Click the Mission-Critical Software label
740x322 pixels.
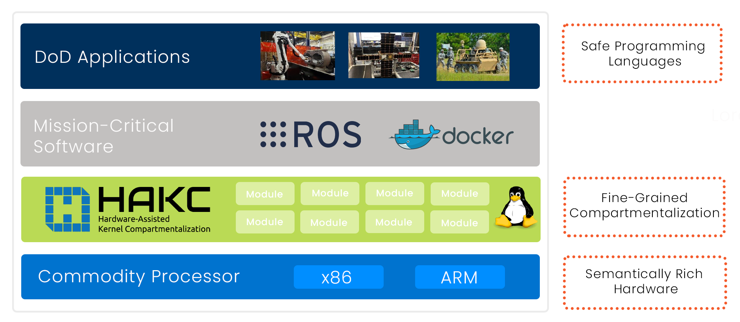click(x=103, y=136)
